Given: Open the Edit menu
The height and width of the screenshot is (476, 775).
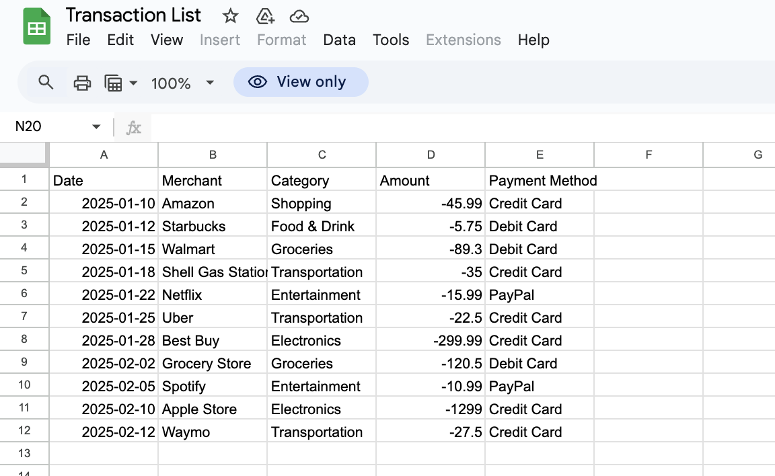Looking at the screenshot, I should tap(120, 40).
